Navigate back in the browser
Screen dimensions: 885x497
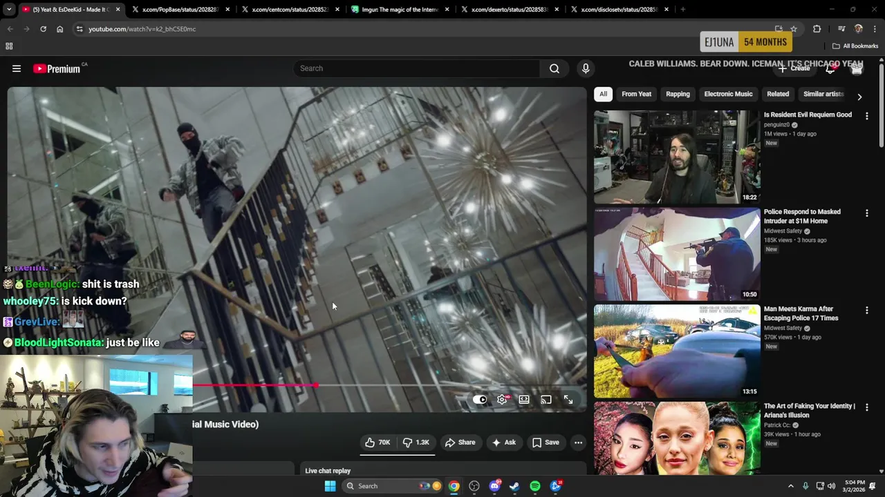10,29
